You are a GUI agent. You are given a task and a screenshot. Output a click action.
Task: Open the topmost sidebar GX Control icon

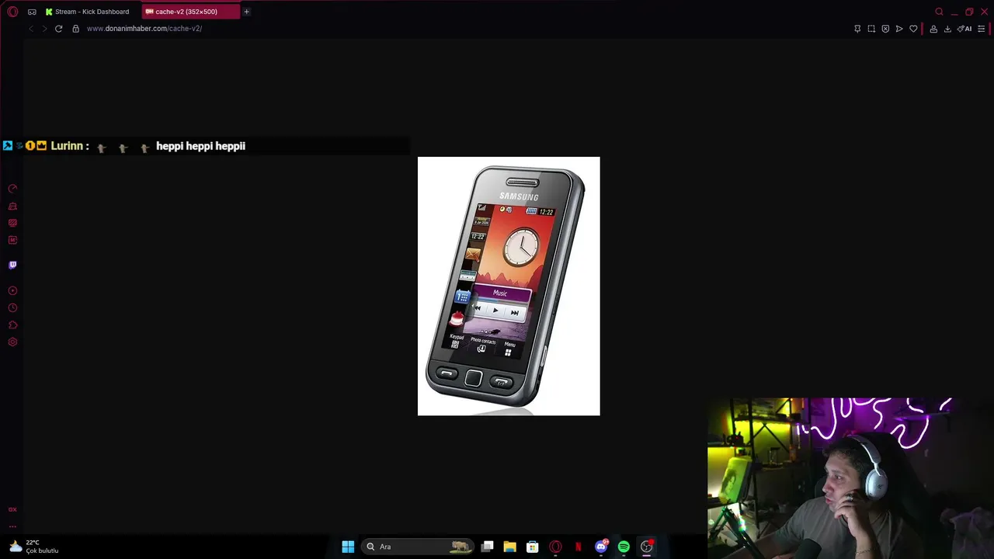12,189
